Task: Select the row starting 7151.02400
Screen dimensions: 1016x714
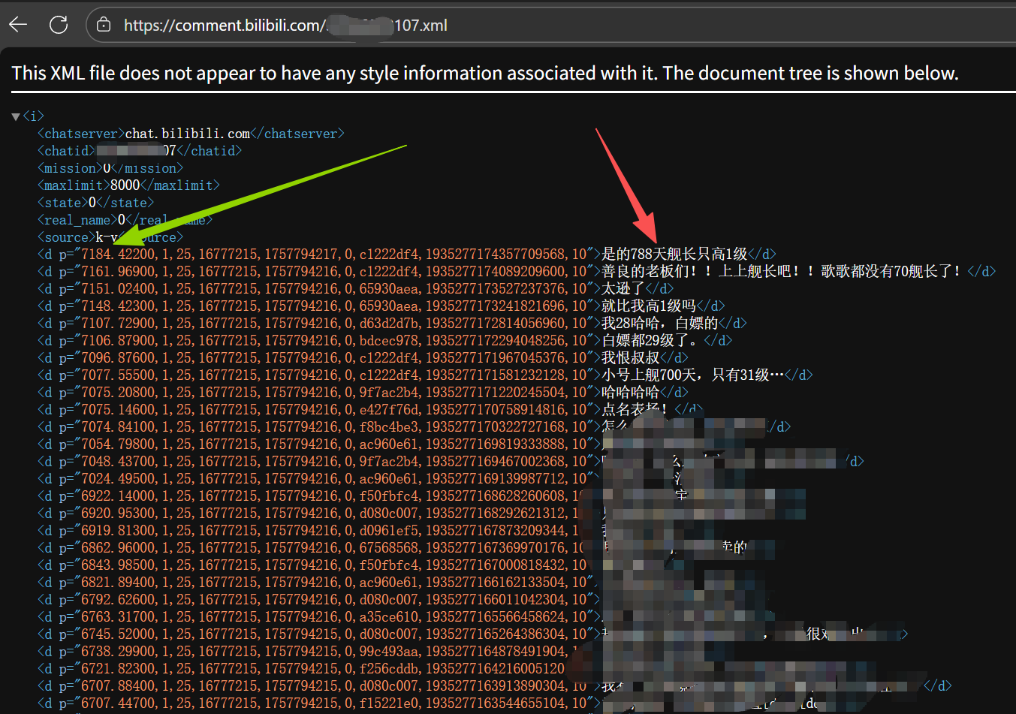Action: click(x=356, y=289)
